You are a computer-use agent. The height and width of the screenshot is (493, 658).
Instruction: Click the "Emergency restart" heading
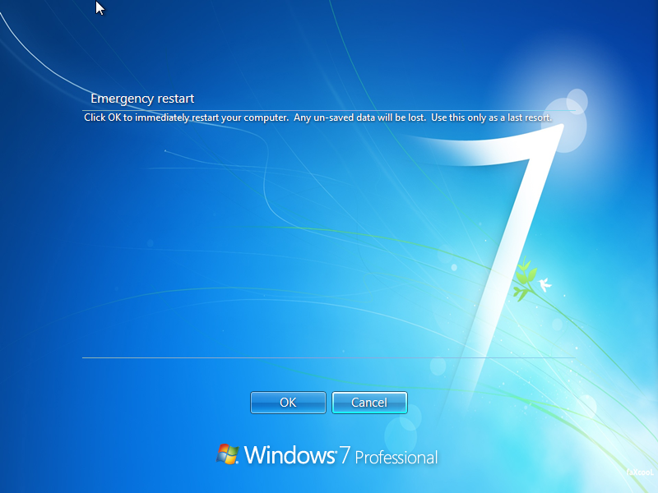[142, 99]
